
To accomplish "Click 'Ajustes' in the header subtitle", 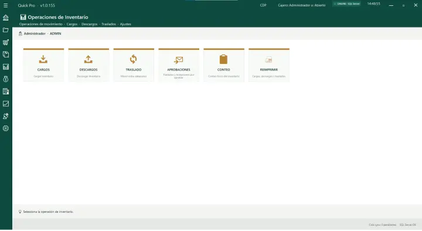I will coord(125,24).
